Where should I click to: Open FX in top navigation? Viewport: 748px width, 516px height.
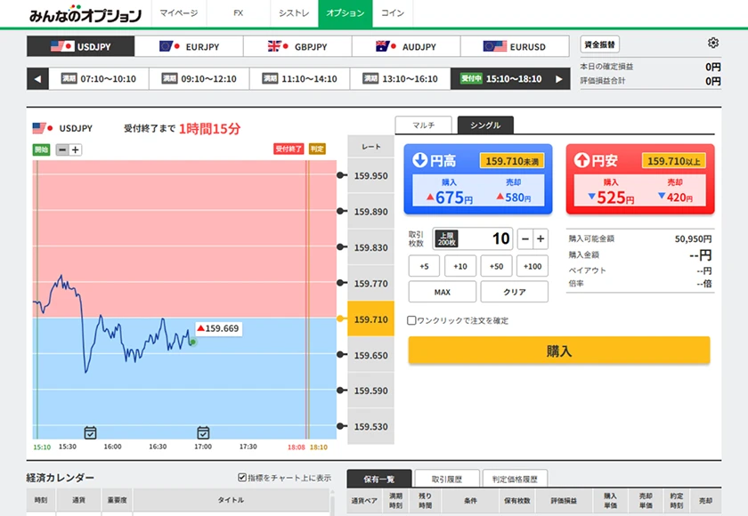pos(239,13)
